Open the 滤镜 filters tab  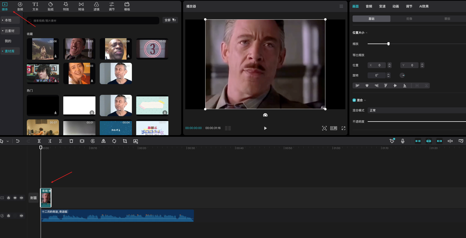click(97, 6)
